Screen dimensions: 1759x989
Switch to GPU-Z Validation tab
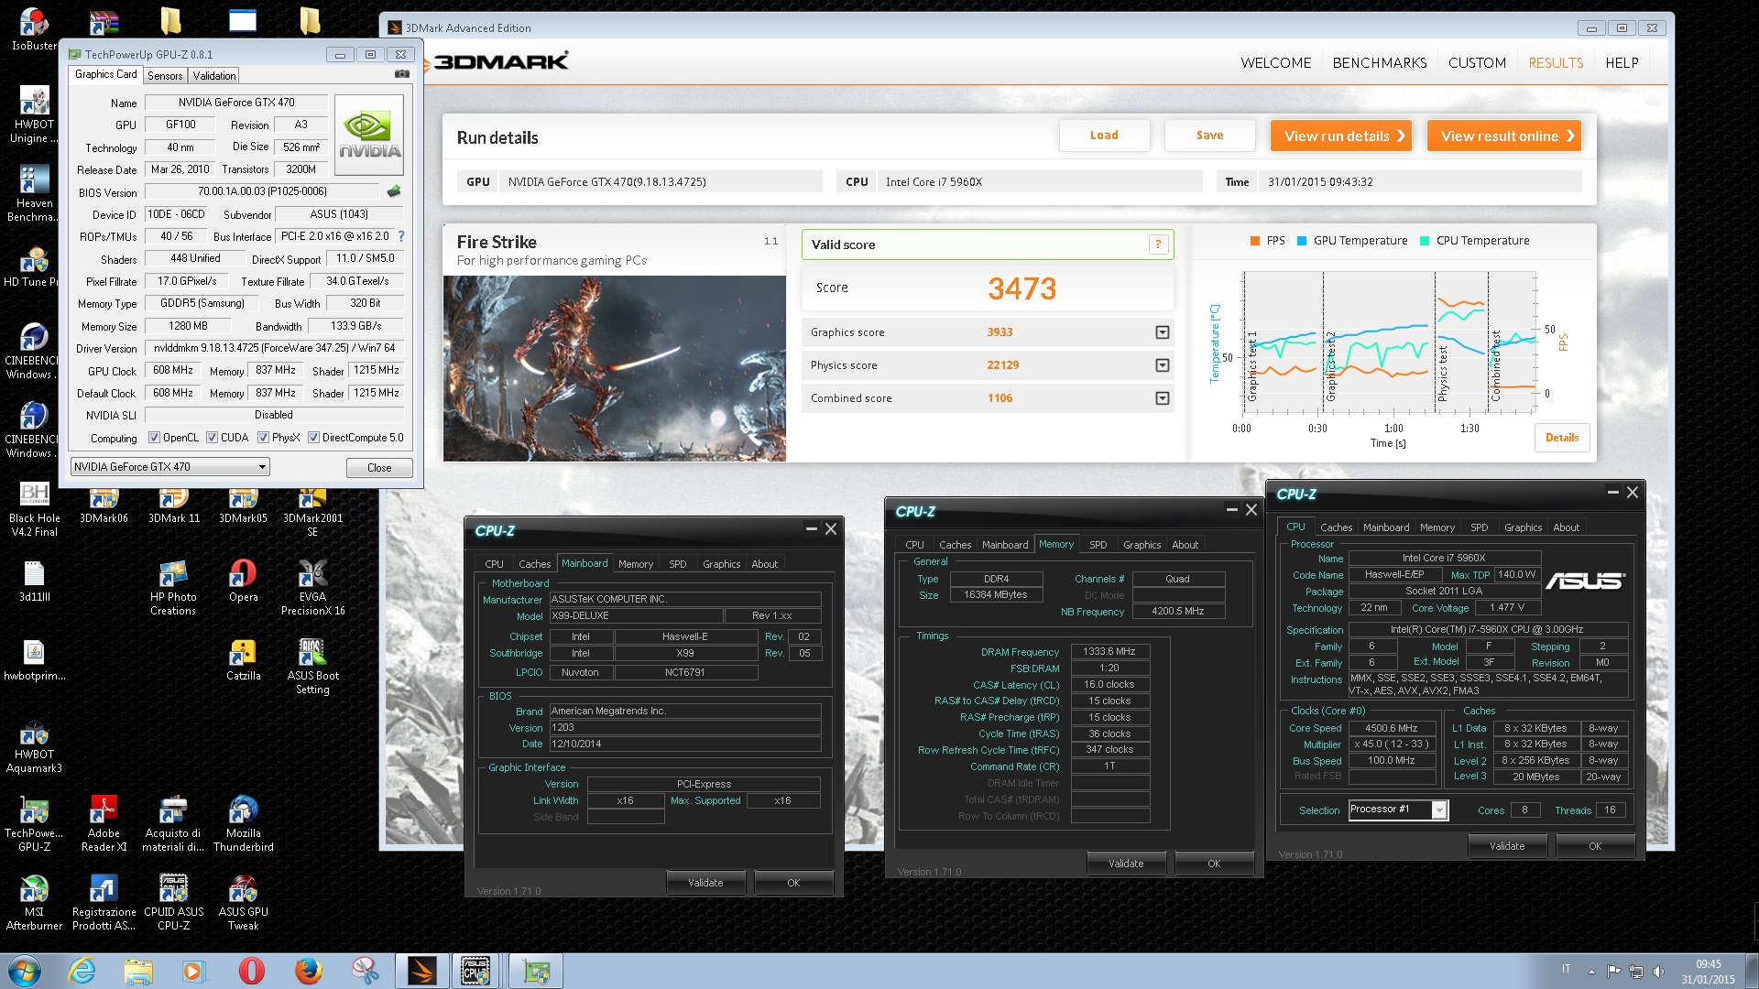214,76
